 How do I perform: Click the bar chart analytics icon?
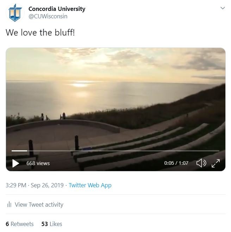pyautogui.click(x=9, y=205)
